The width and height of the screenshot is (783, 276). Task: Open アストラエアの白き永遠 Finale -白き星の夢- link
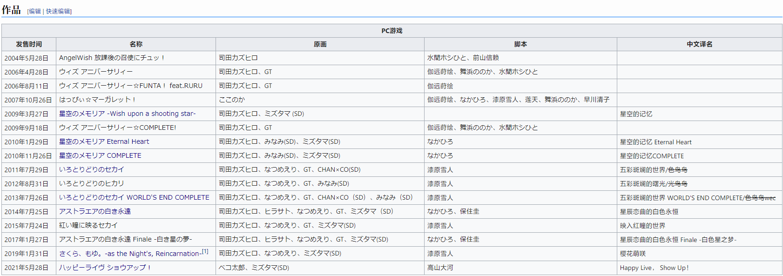[125, 239]
